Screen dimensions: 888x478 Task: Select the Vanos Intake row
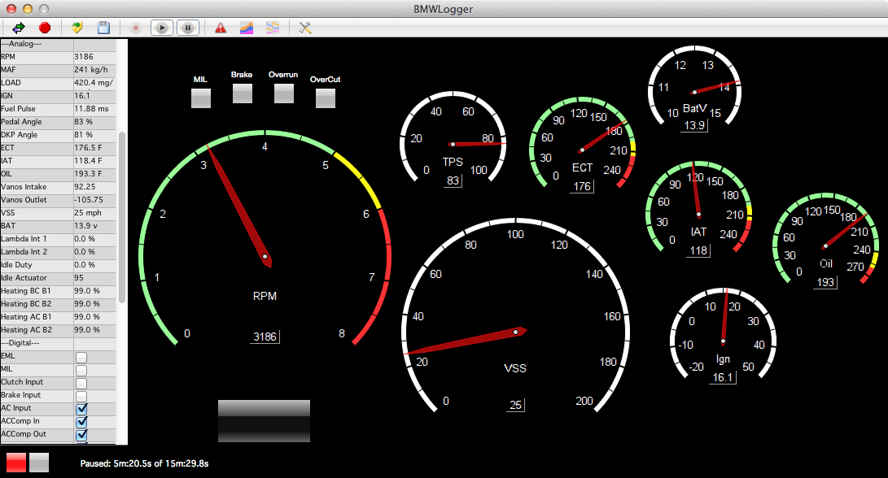[x=58, y=187]
